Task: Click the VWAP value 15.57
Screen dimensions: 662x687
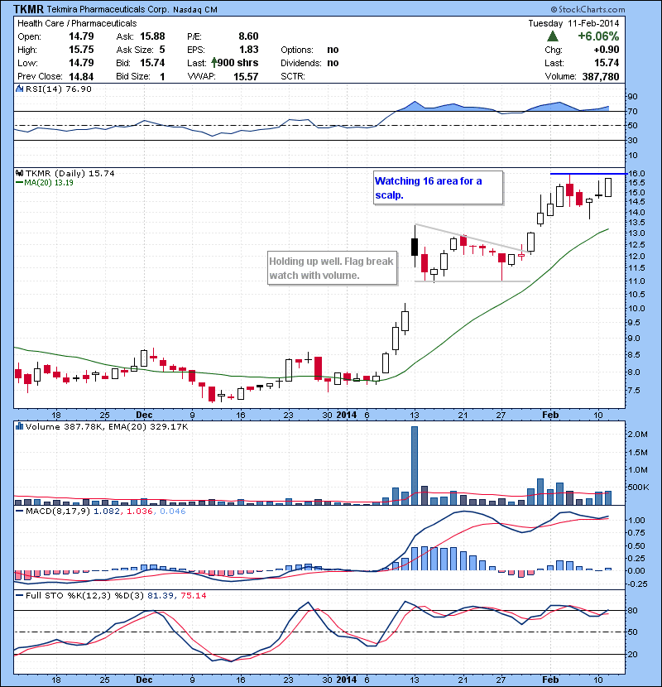Action: click(246, 77)
